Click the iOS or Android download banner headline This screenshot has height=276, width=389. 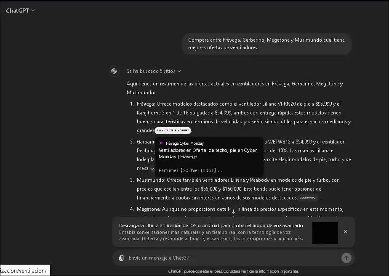click(210, 226)
